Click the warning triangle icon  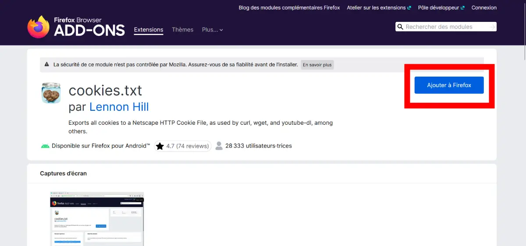point(47,64)
